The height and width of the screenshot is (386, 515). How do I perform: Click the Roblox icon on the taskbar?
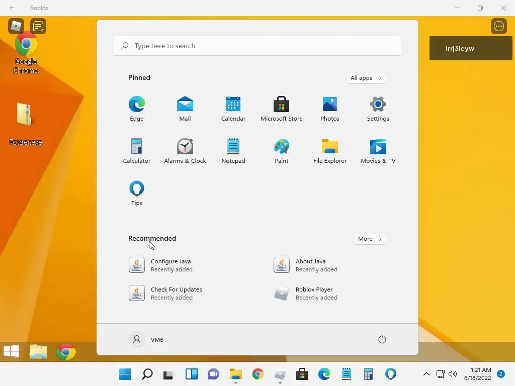click(280, 374)
